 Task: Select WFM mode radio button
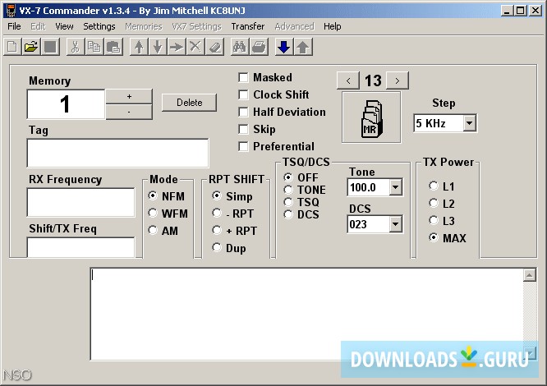(x=153, y=213)
